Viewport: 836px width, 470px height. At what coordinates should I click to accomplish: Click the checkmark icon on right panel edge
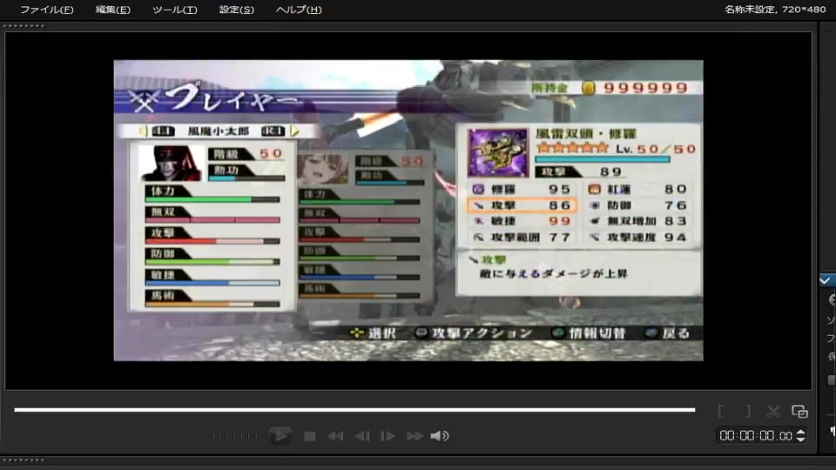pos(826,280)
